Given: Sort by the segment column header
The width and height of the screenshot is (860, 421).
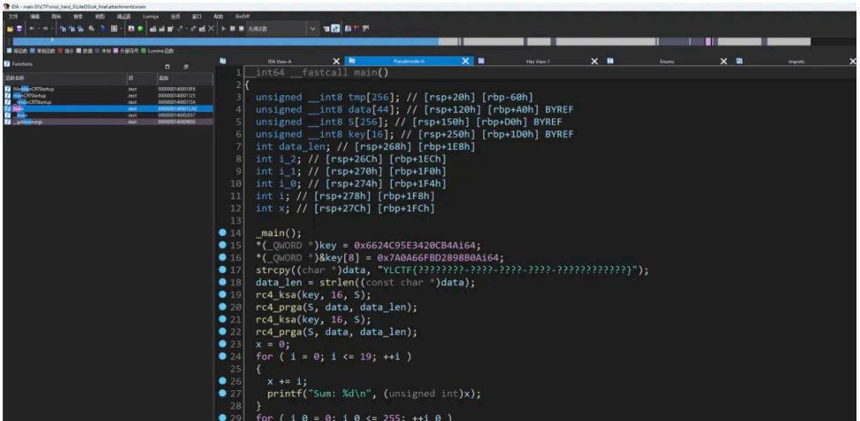Looking at the screenshot, I should coord(142,78).
